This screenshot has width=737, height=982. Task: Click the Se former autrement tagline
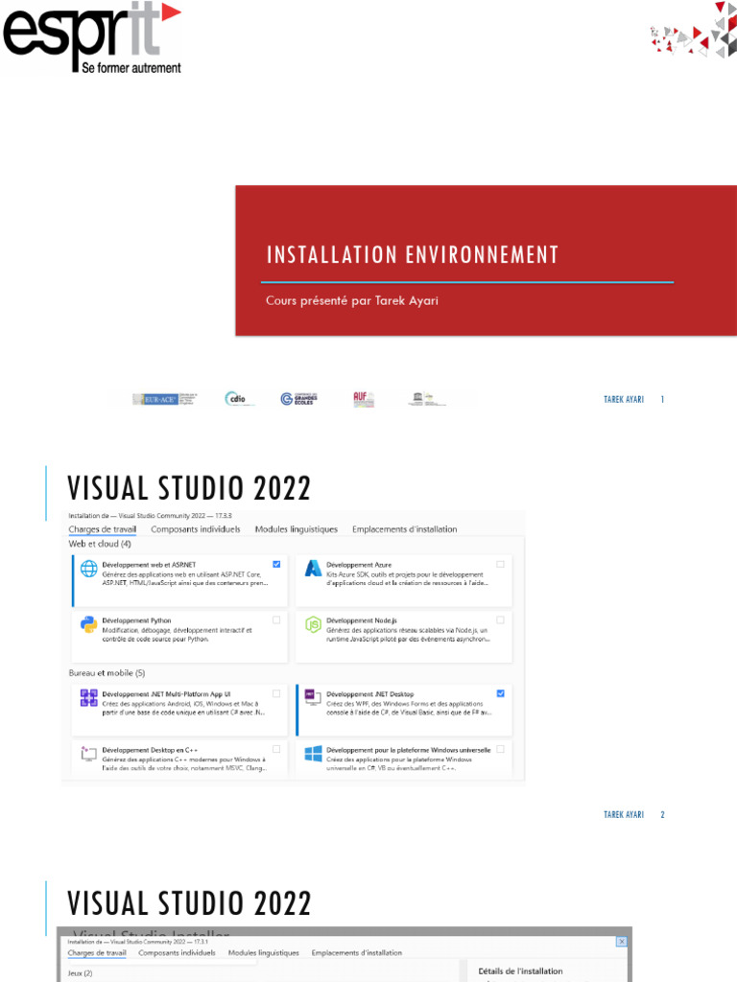[x=131, y=68]
